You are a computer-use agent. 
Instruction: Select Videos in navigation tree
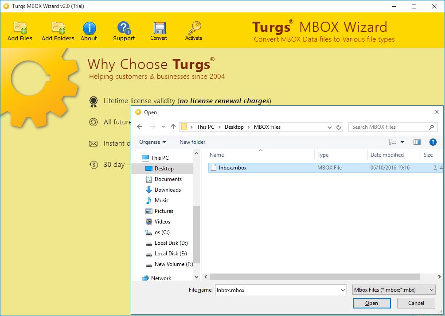[x=162, y=222]
